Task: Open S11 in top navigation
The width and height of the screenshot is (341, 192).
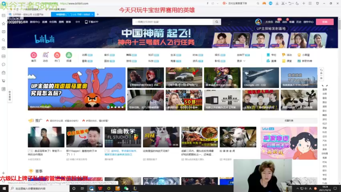Action: [x=78, y=22]
